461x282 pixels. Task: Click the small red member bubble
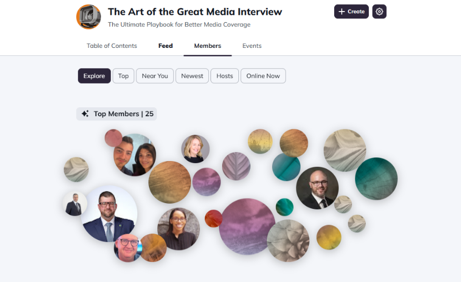214,218
